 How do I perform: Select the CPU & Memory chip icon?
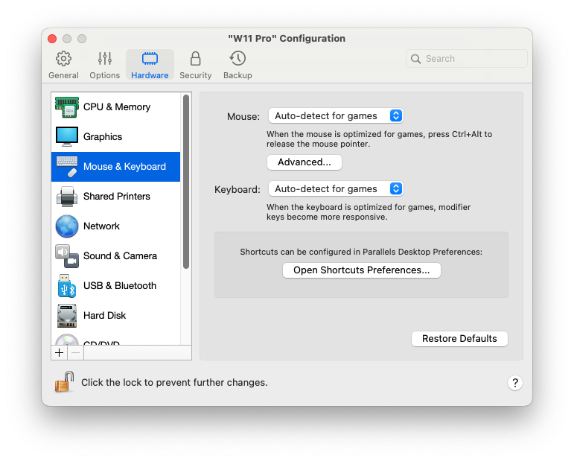[67, 107]
